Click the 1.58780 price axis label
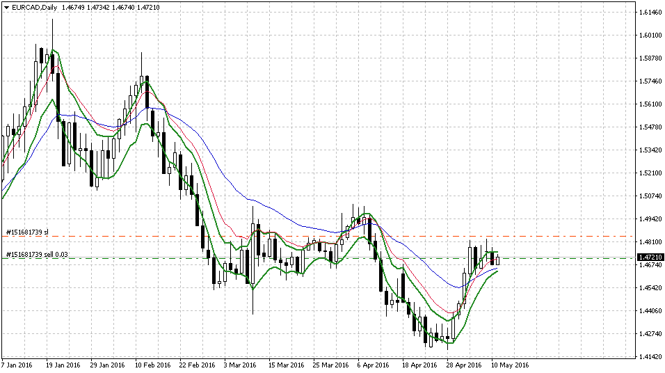This screenshot has height=373, width=665. click(650, 58)
